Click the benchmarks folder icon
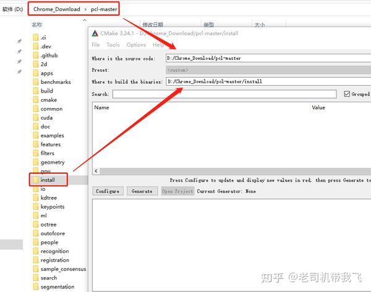Image resolution: width=371 pixels, height=292 pixels. (x=36, y=82)
